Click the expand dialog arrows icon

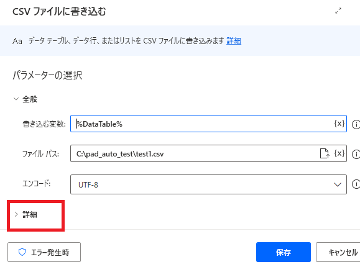pos(338,11)
